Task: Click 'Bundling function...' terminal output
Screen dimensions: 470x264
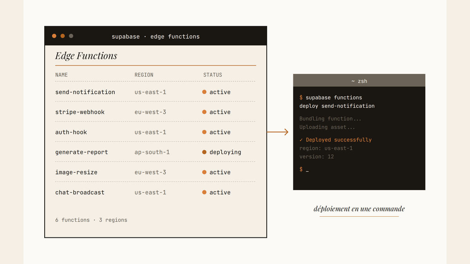Action: pos(331,119)
